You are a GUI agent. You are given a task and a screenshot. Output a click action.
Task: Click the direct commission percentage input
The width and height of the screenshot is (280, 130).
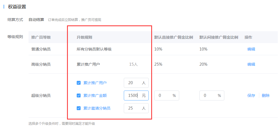[x=163, y=95]
